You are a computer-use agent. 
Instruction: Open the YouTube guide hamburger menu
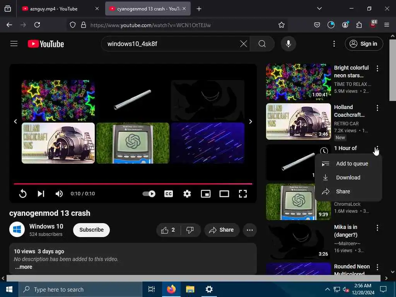[14, 44]
